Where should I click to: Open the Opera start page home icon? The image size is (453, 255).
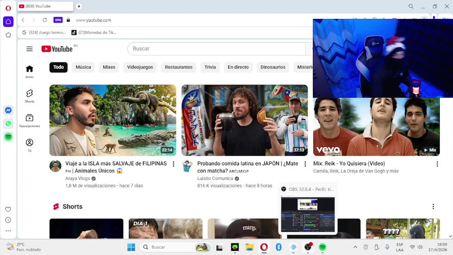(x=8, y=22)
